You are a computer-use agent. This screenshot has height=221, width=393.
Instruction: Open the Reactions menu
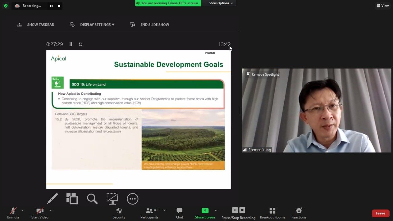[x=299, y=213]
